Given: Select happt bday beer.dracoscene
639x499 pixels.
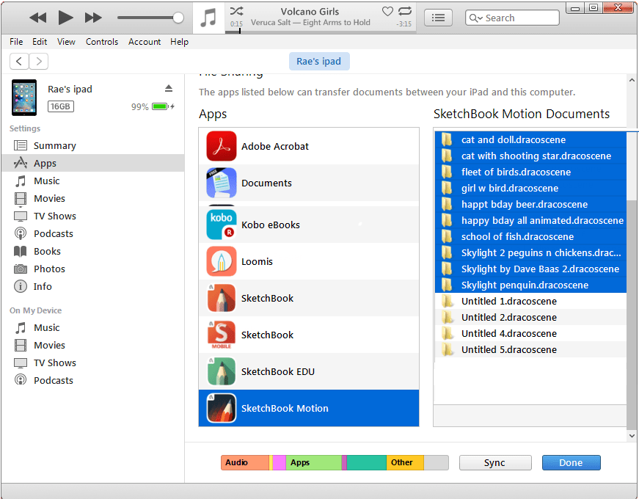Looking at the screenshot, I should click(530, 204).
